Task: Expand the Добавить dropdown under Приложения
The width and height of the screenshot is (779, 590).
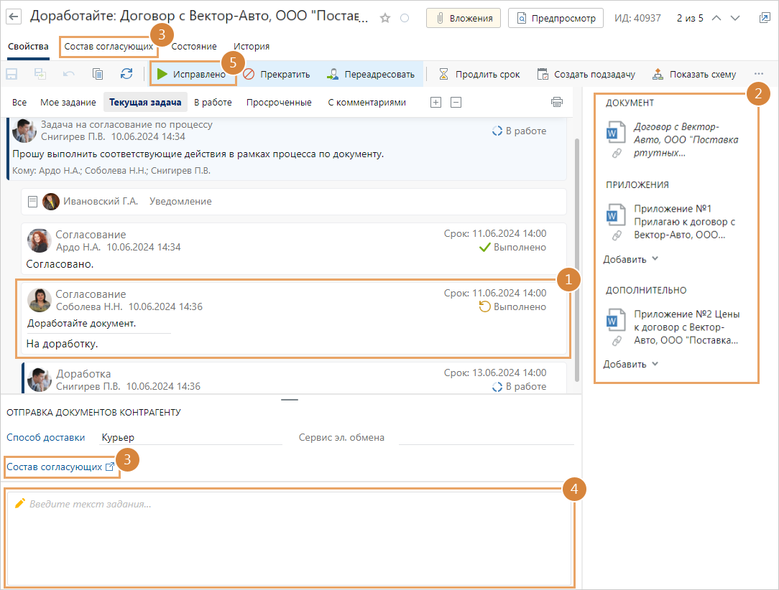Action: coord(630,259)
